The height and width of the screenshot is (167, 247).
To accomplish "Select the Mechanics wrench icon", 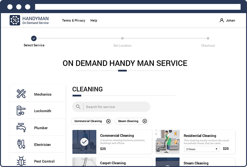I will point(21,94).
